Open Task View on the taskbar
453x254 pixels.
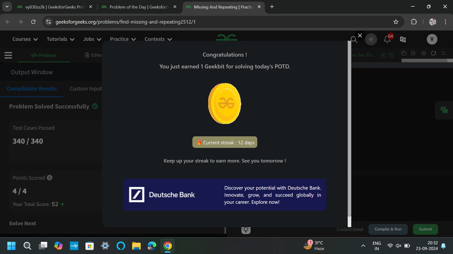click(43, 246)
